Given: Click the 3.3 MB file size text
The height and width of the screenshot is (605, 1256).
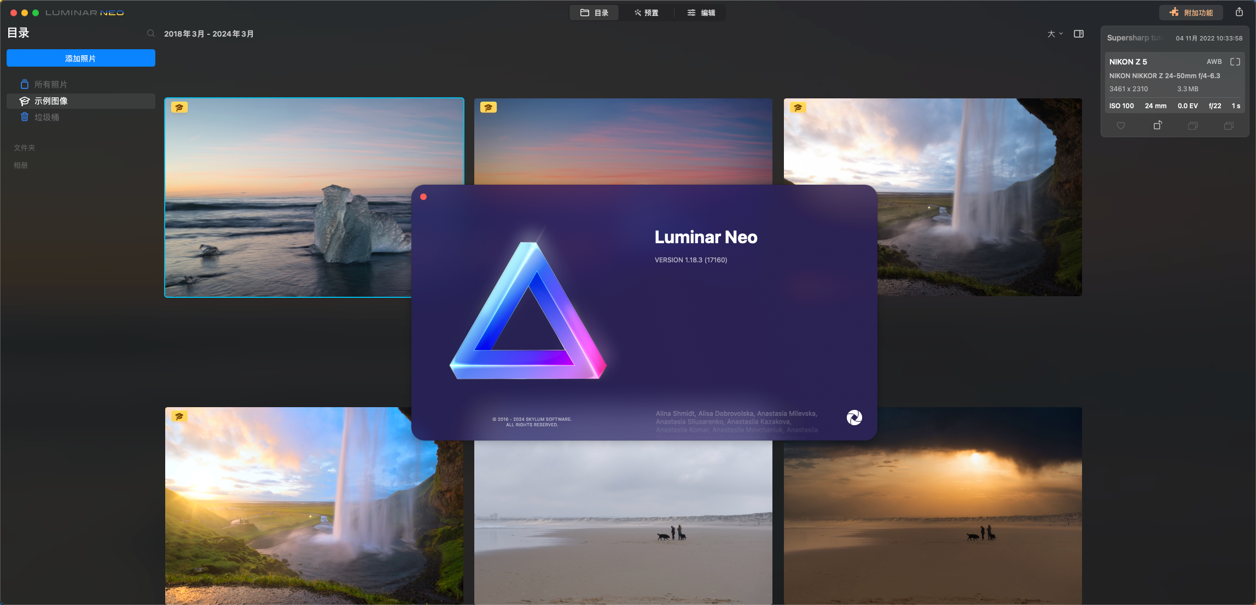Looking at the screenshot, I should [1188, 89].
